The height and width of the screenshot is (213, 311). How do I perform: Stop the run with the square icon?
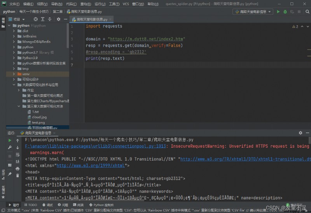point(10,157)
